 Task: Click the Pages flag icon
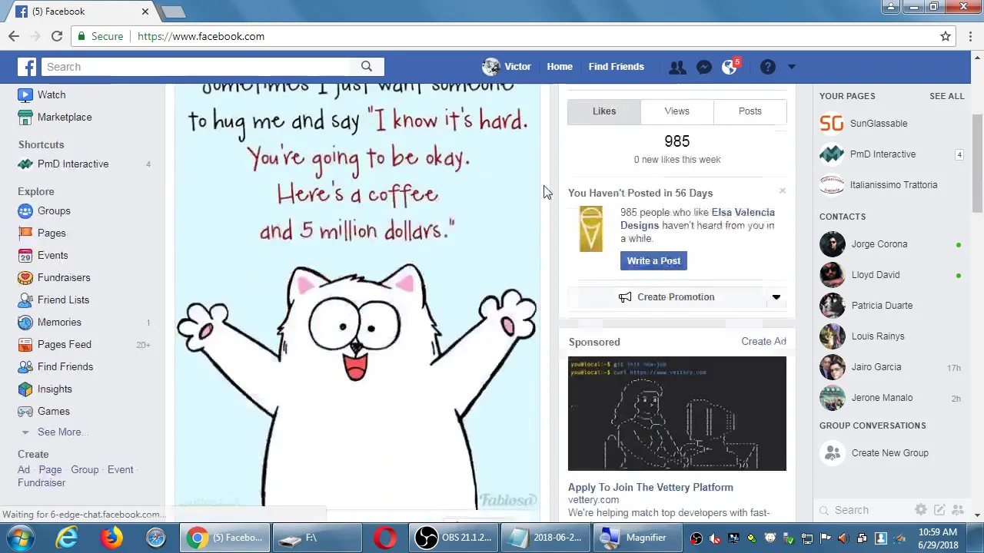25,233
